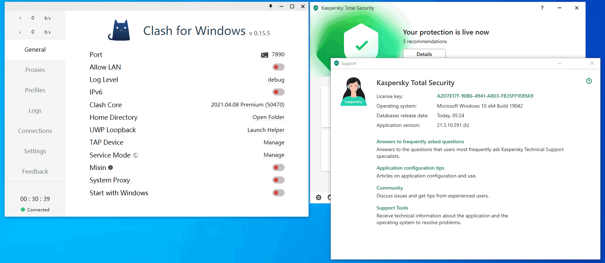The height and width of the screenshot is (263, 605).
Task: Click the green Connected status dot
Action: [23, 210]
